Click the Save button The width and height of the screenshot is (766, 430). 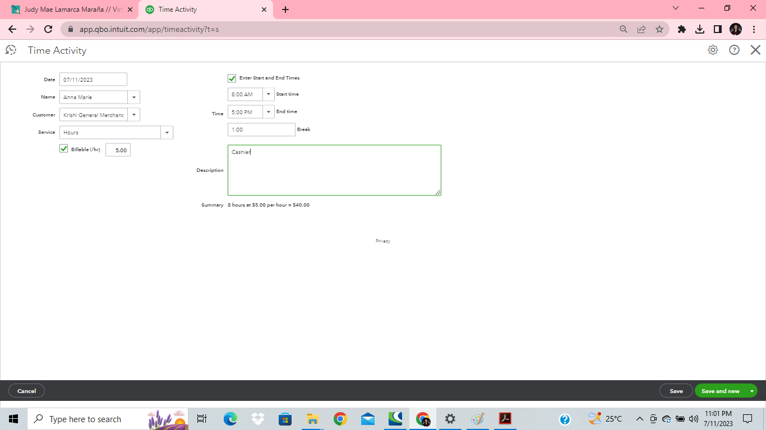coord(676,391)
